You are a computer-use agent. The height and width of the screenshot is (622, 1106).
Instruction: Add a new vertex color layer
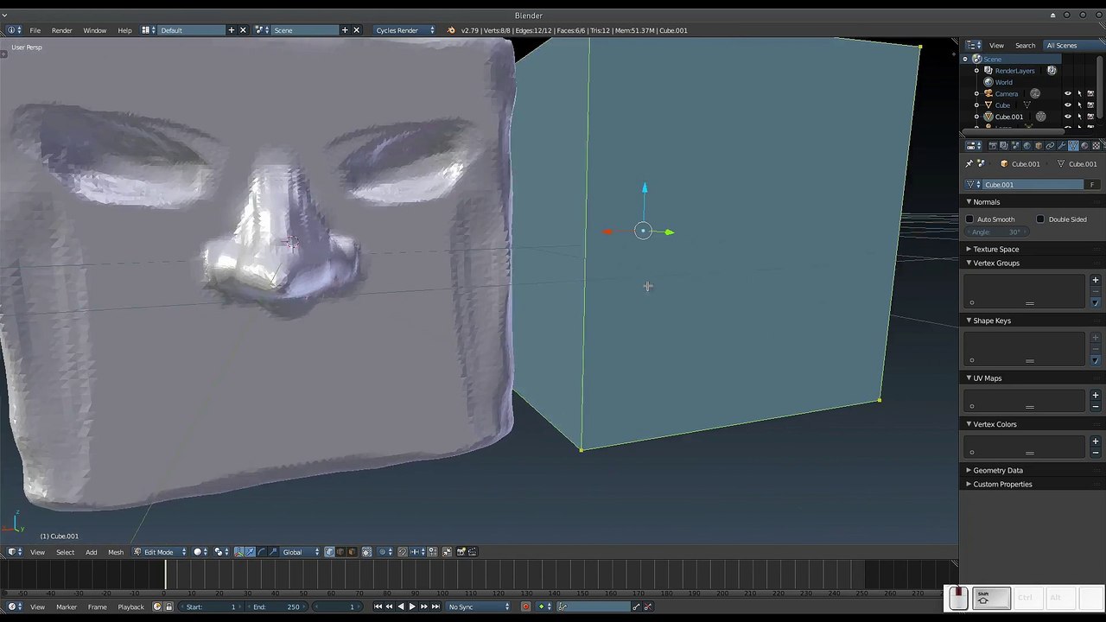[x=1095, y=441]
